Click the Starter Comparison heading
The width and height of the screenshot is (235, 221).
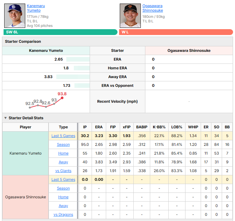coord(23,41)
